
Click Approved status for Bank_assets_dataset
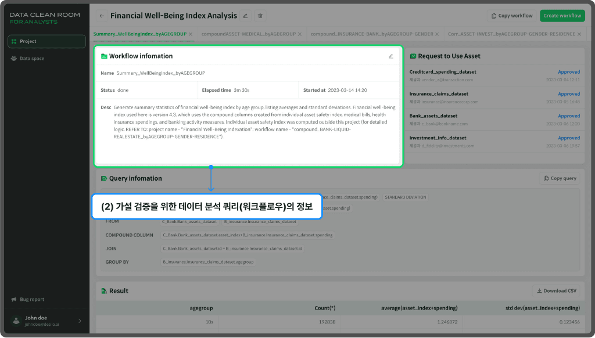[569, 116]
